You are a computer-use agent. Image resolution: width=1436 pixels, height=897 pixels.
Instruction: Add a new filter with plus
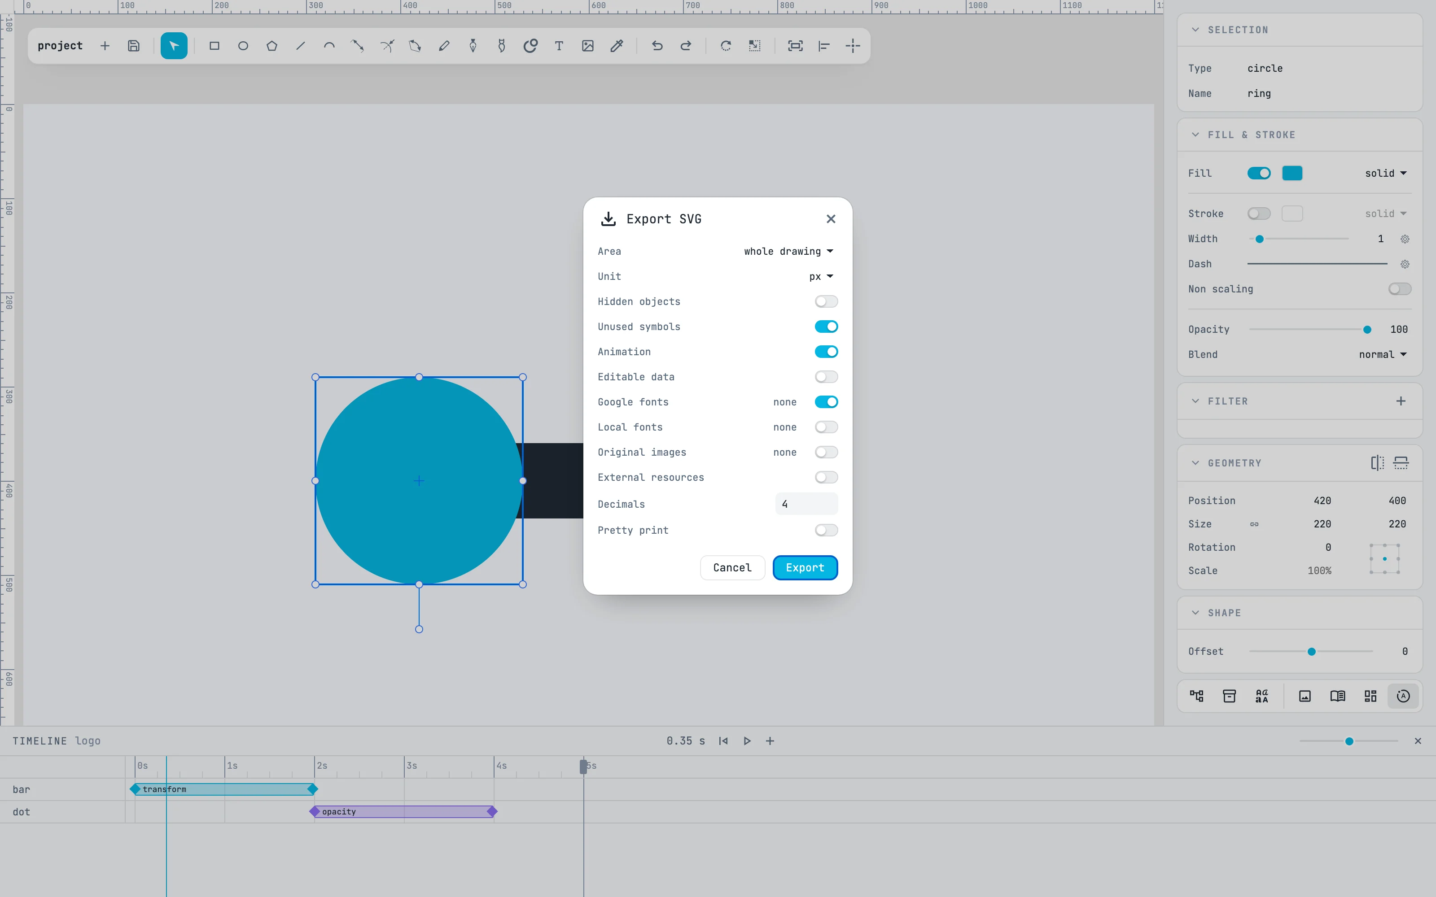1401,401
